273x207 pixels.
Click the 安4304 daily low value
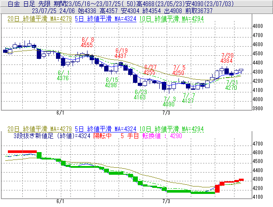point(130,11)
